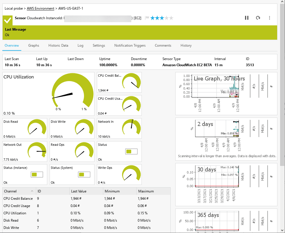Sort table by Minimum column
Screen dimensions: 285x233
point(120,191)
